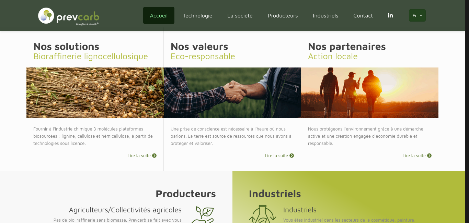
Task: Open the LinkedIn icon link
Action: click(x=390, y=15)
